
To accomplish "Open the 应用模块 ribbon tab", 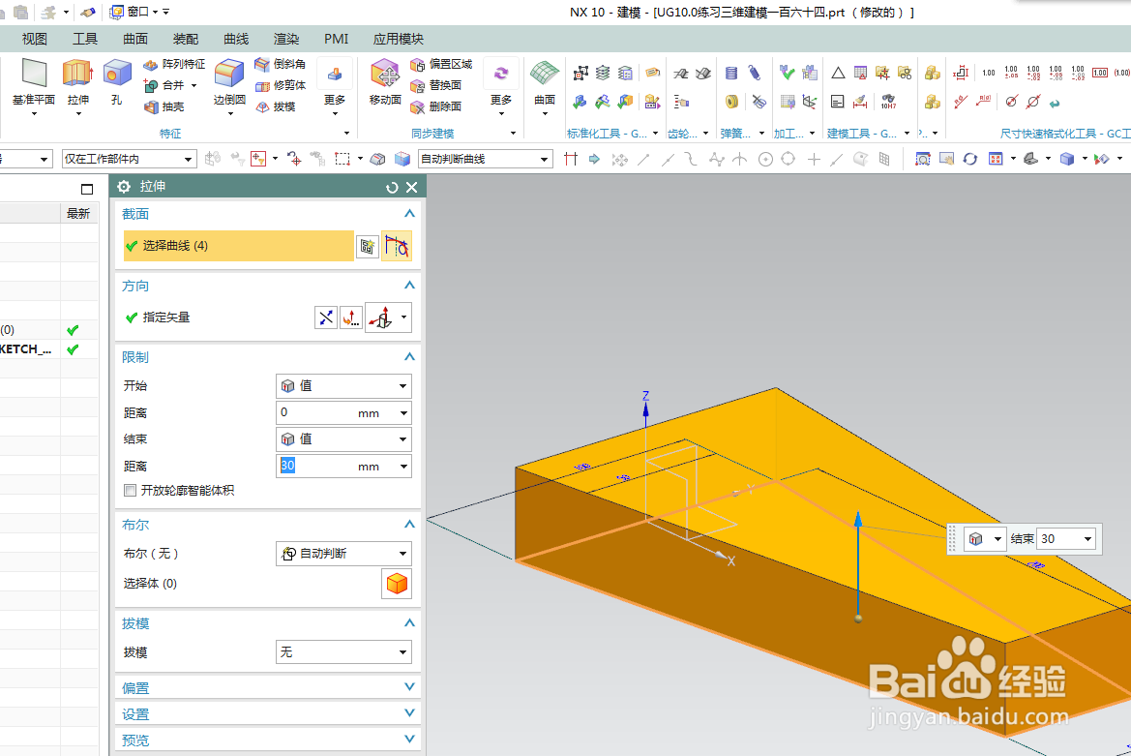I will [399, 39].
